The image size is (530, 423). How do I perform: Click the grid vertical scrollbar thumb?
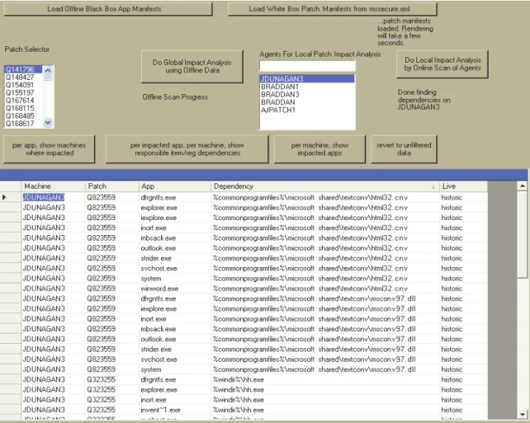tap(523, 235)
